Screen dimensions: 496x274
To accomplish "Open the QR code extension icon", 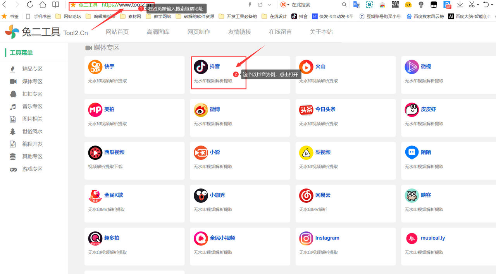I will pyautogui.click(x=395, y=5).
